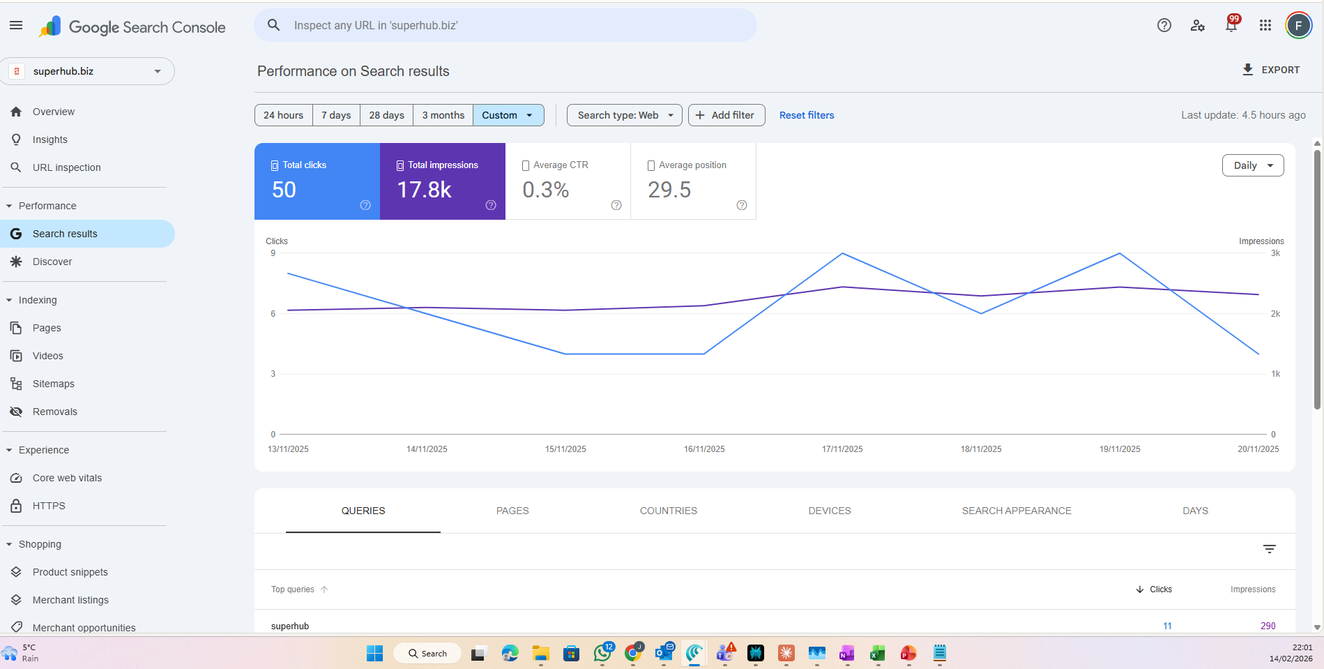Enable the Average CTR metric checkbox
Image resolution: width=1324 pixels, height=669 pixels.
pos(526,166)
